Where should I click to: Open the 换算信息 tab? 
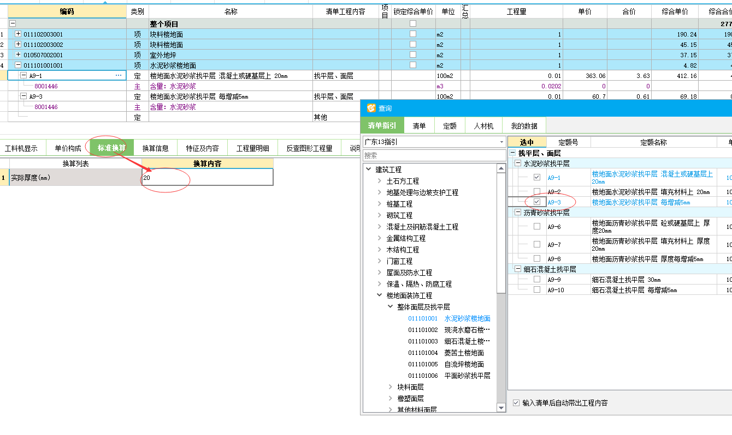click(x=156, y=148)
